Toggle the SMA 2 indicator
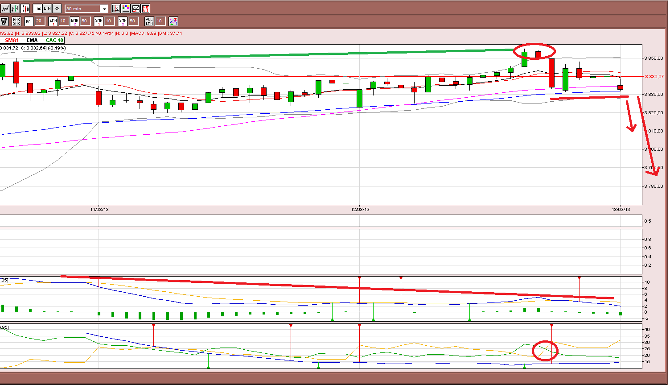Viewport: 670px width, 385px height. click(123, 21)
